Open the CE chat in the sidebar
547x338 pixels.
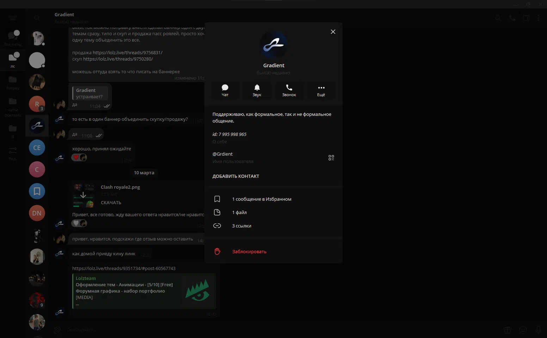point(37,148)
